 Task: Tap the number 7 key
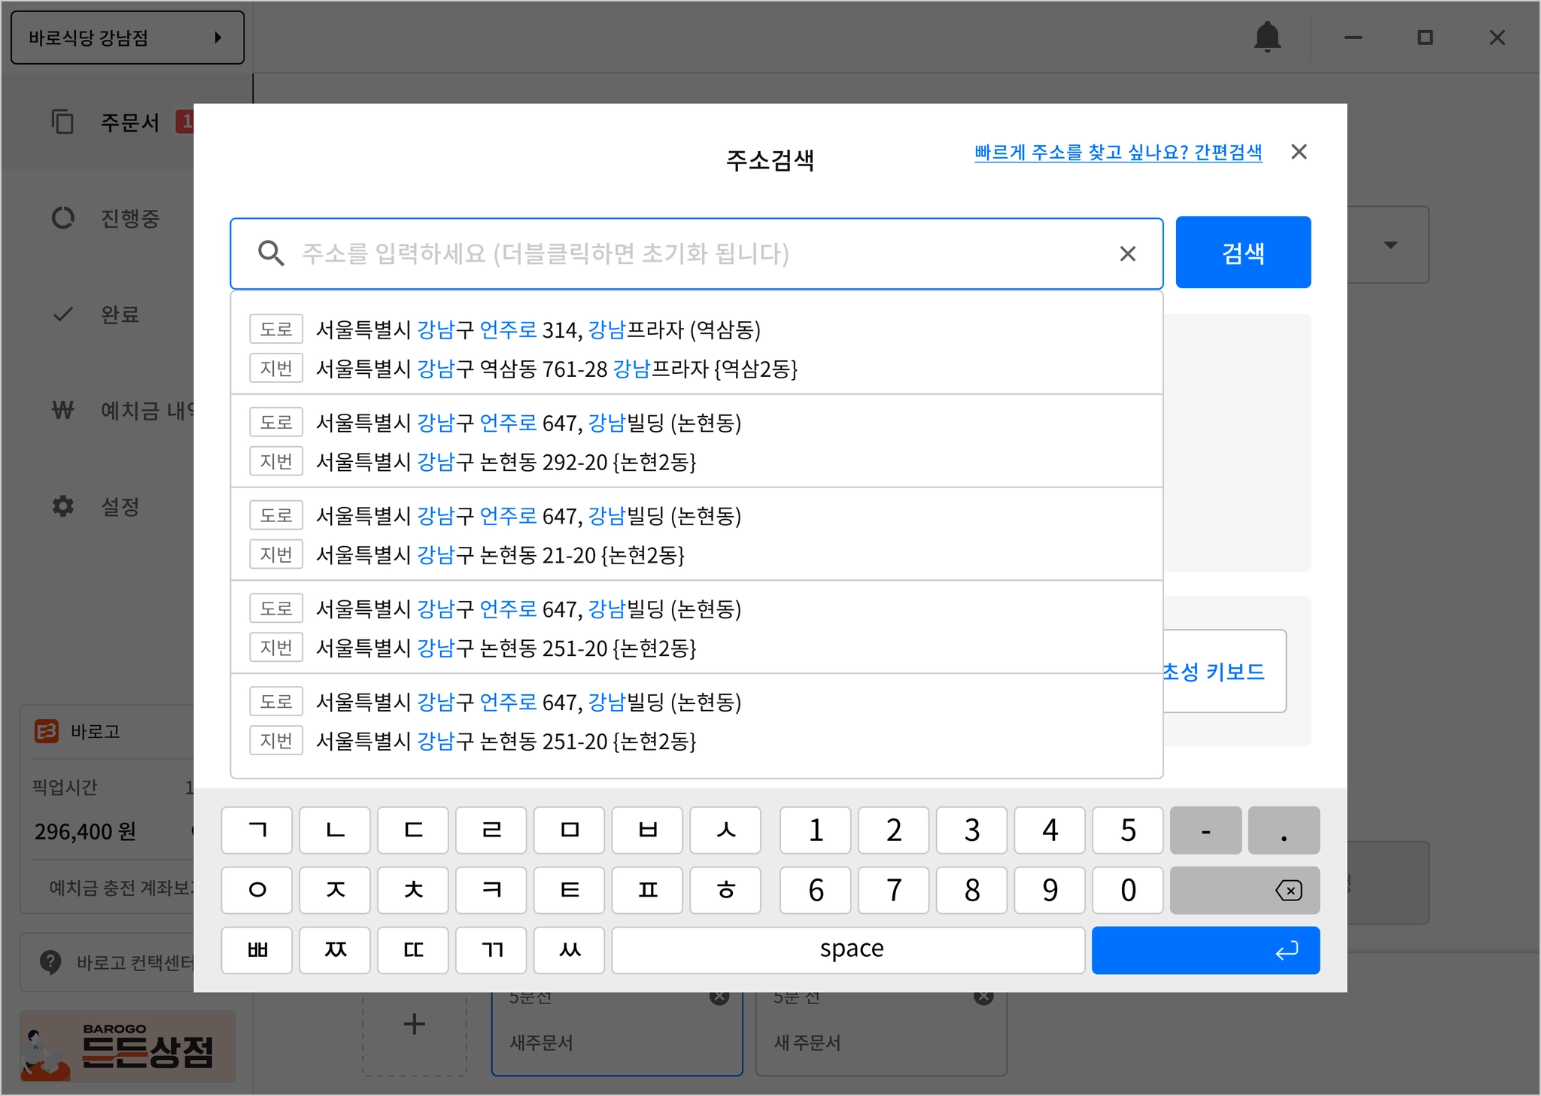pos(894,891)
